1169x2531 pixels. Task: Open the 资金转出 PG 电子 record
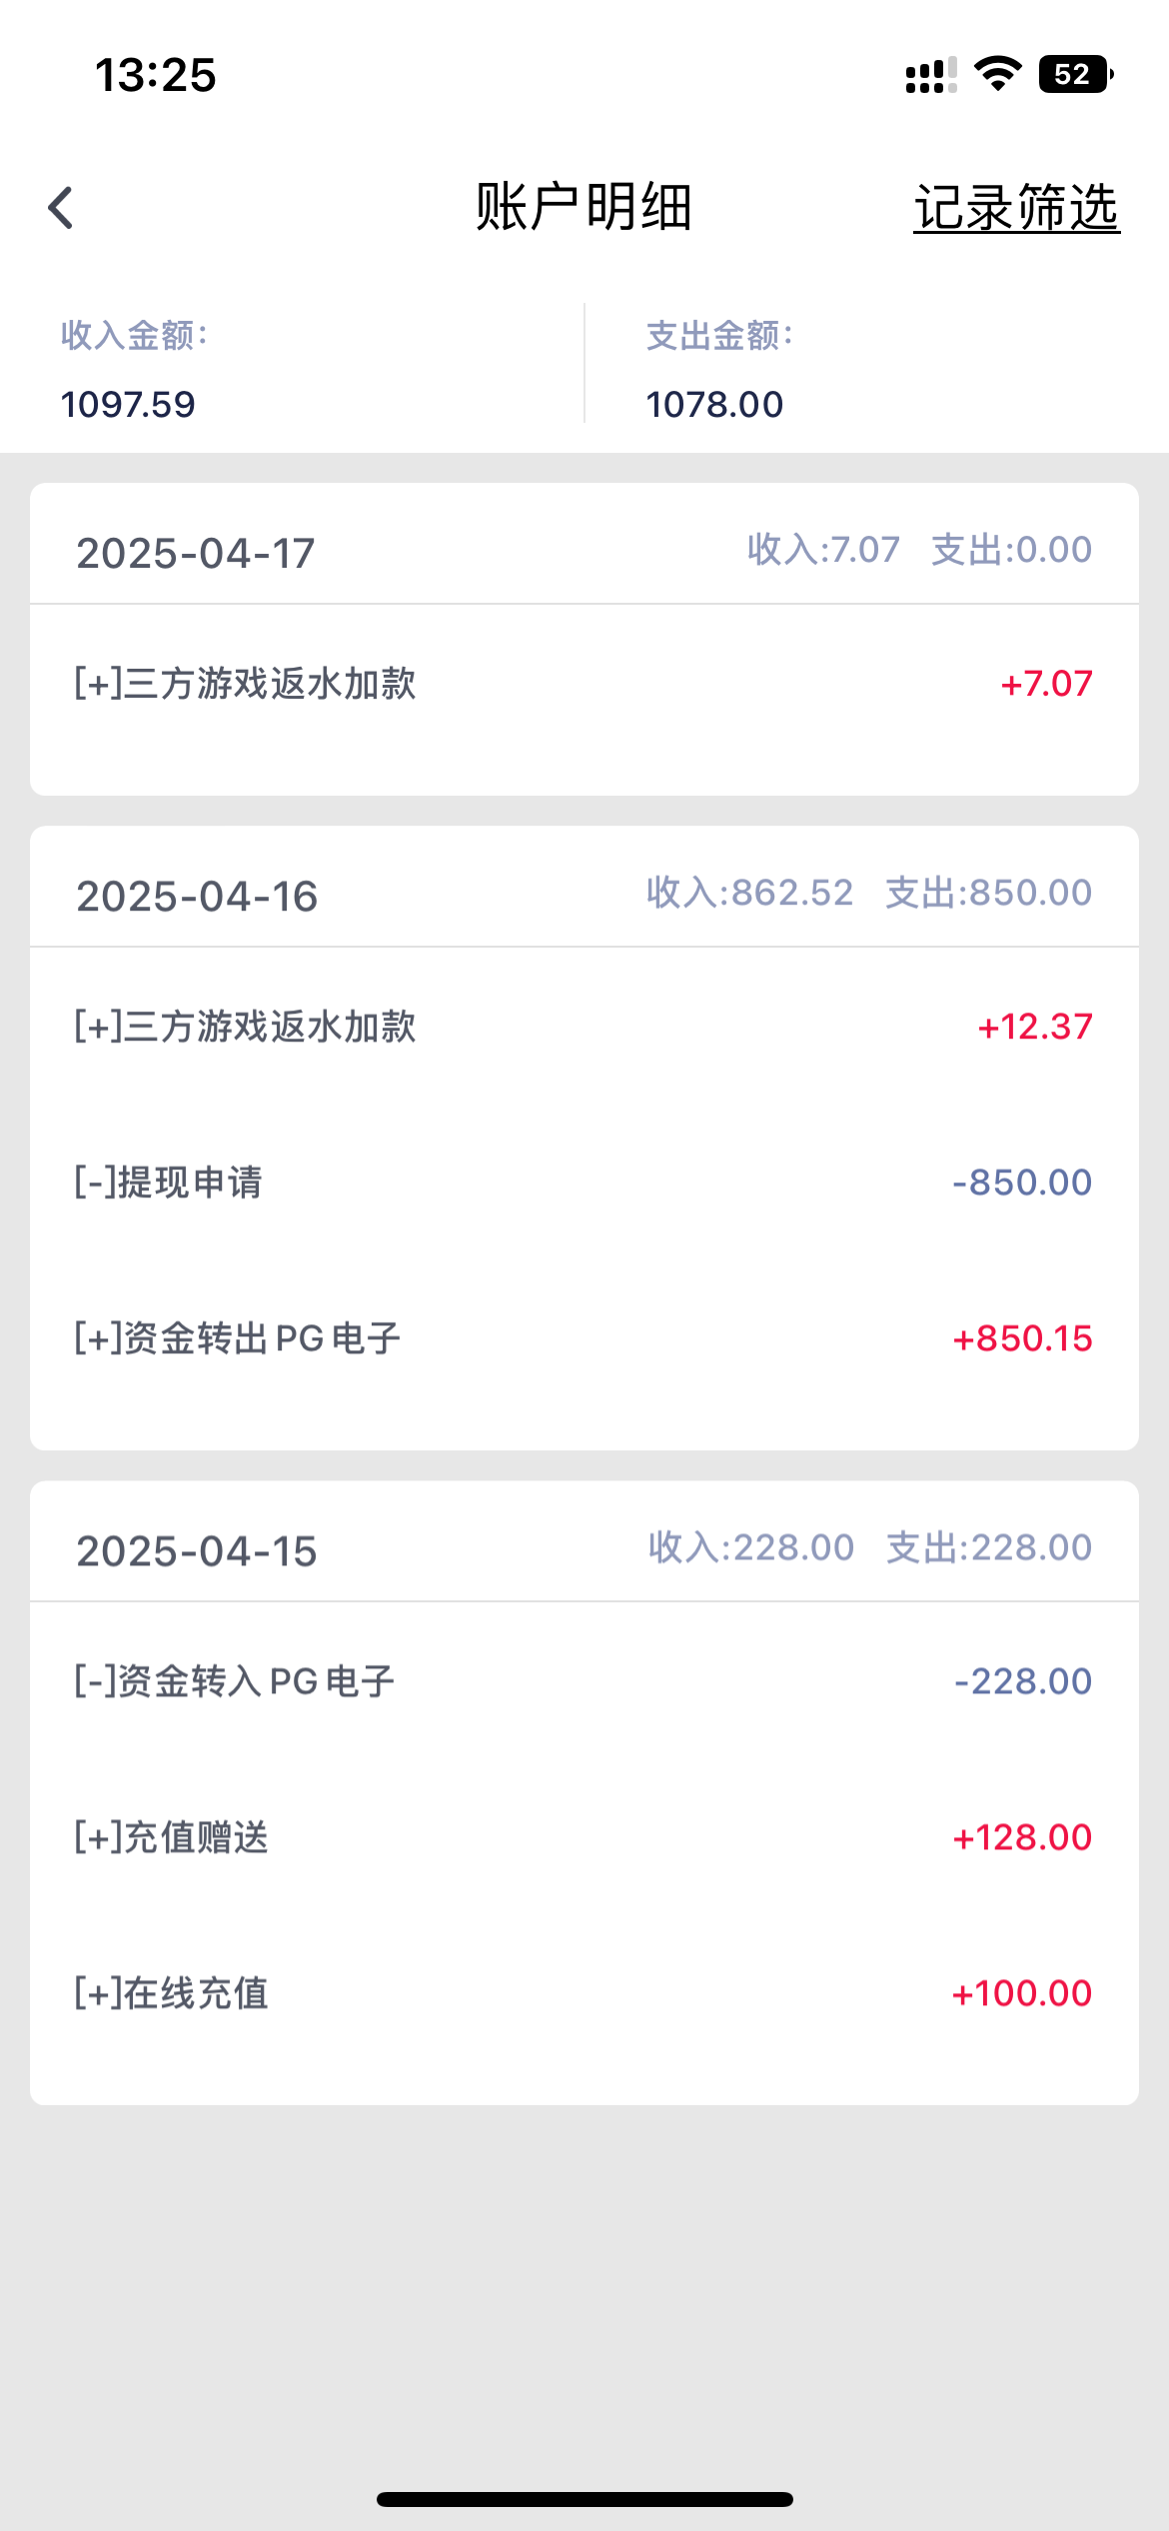[237, 1338]
